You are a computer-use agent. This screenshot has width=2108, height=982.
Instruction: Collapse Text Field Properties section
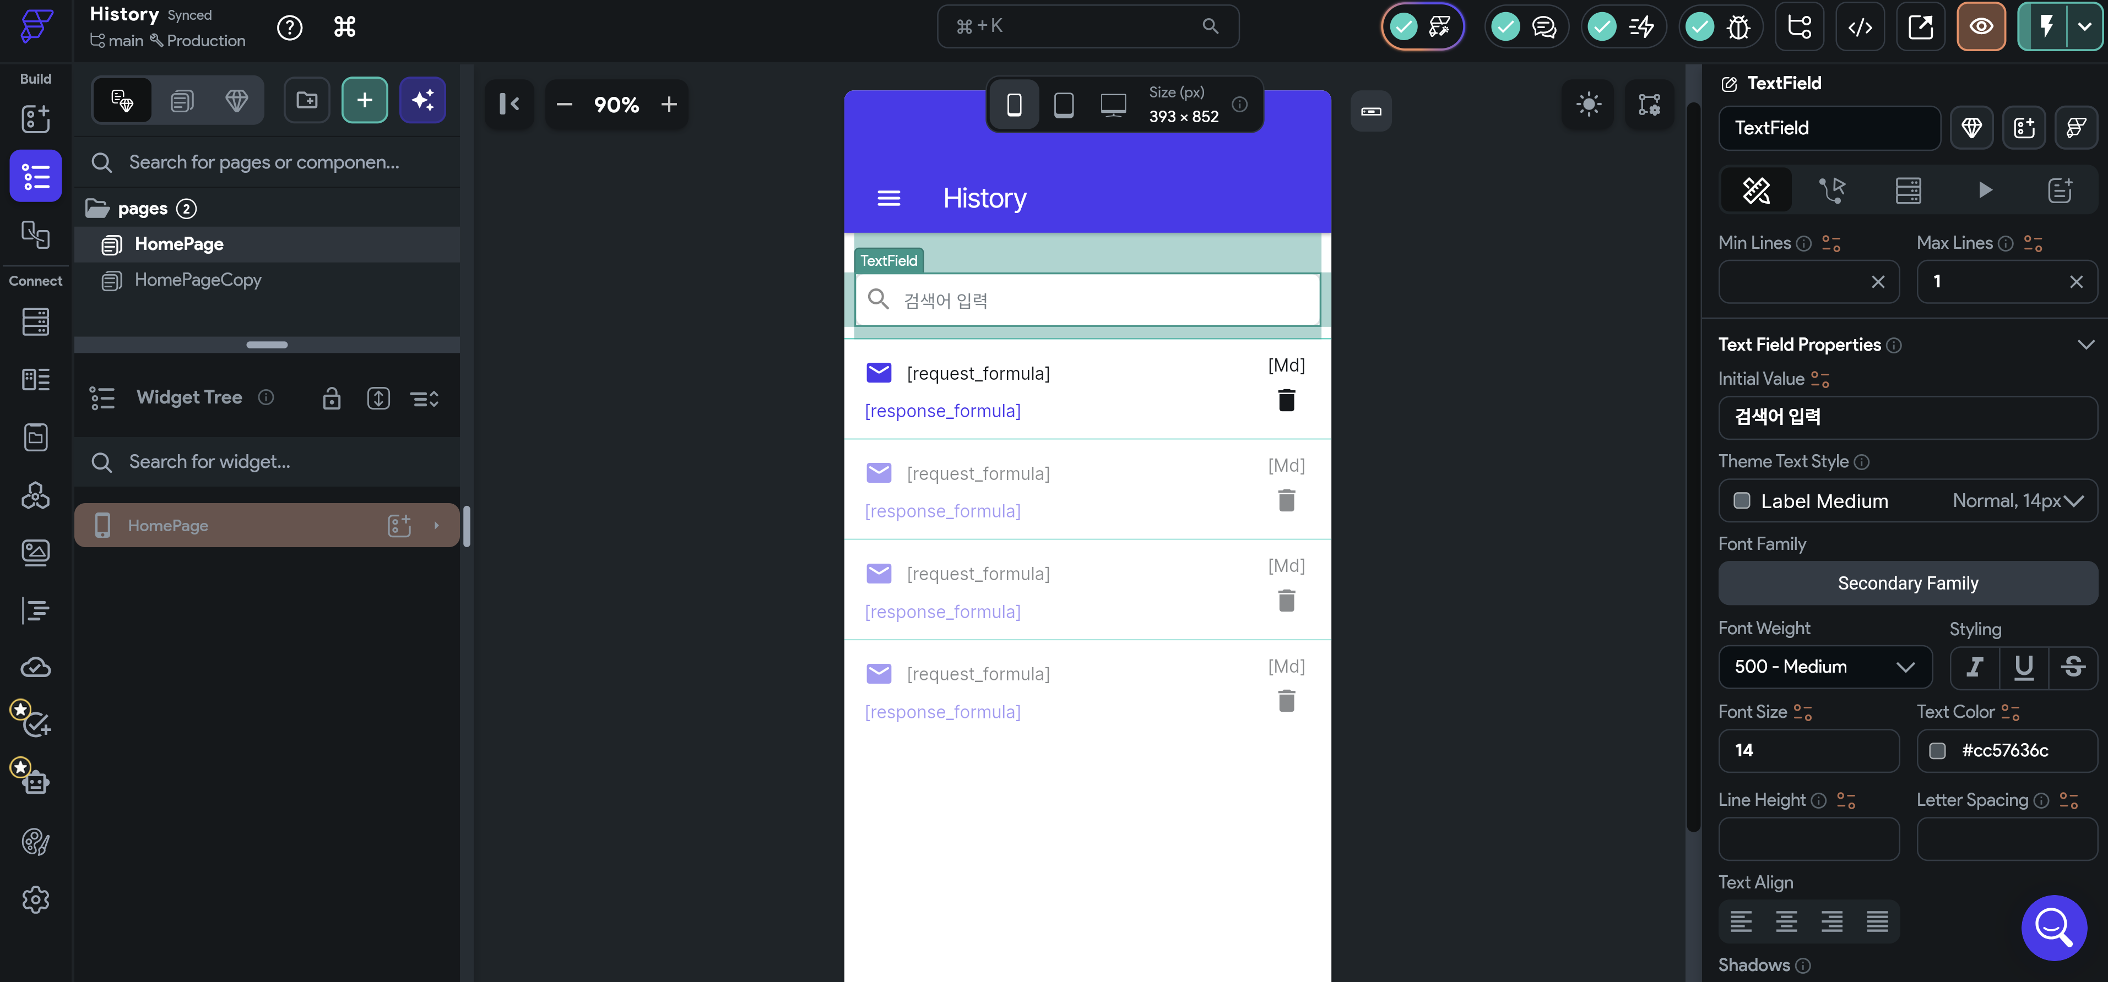[2086, 344]
